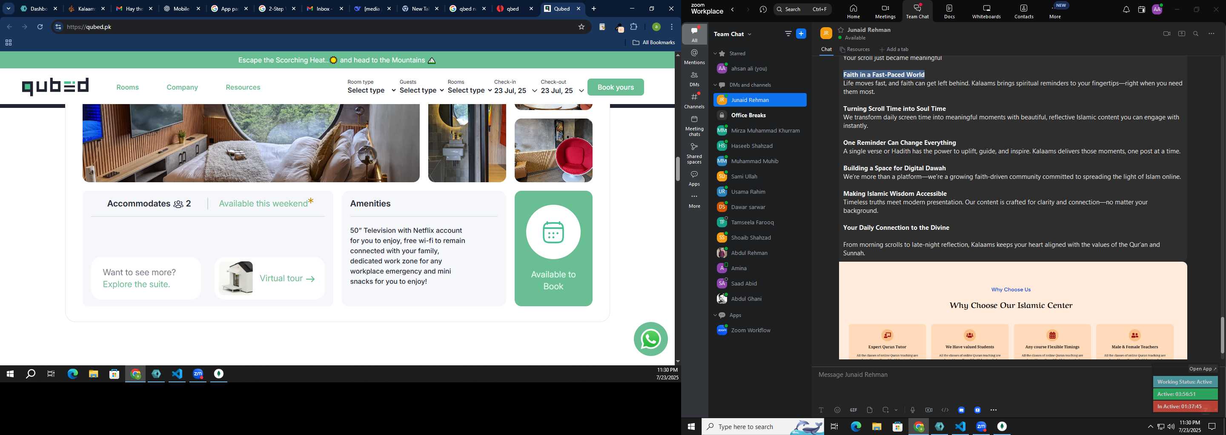
Task: Open Mirza Muhammad Khurram chat
Action: coord(759,130)
